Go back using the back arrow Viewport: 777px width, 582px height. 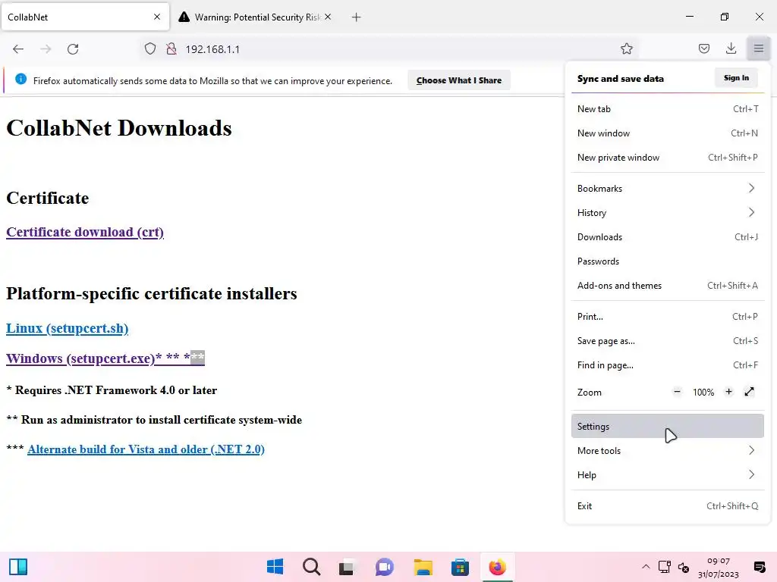18,49
